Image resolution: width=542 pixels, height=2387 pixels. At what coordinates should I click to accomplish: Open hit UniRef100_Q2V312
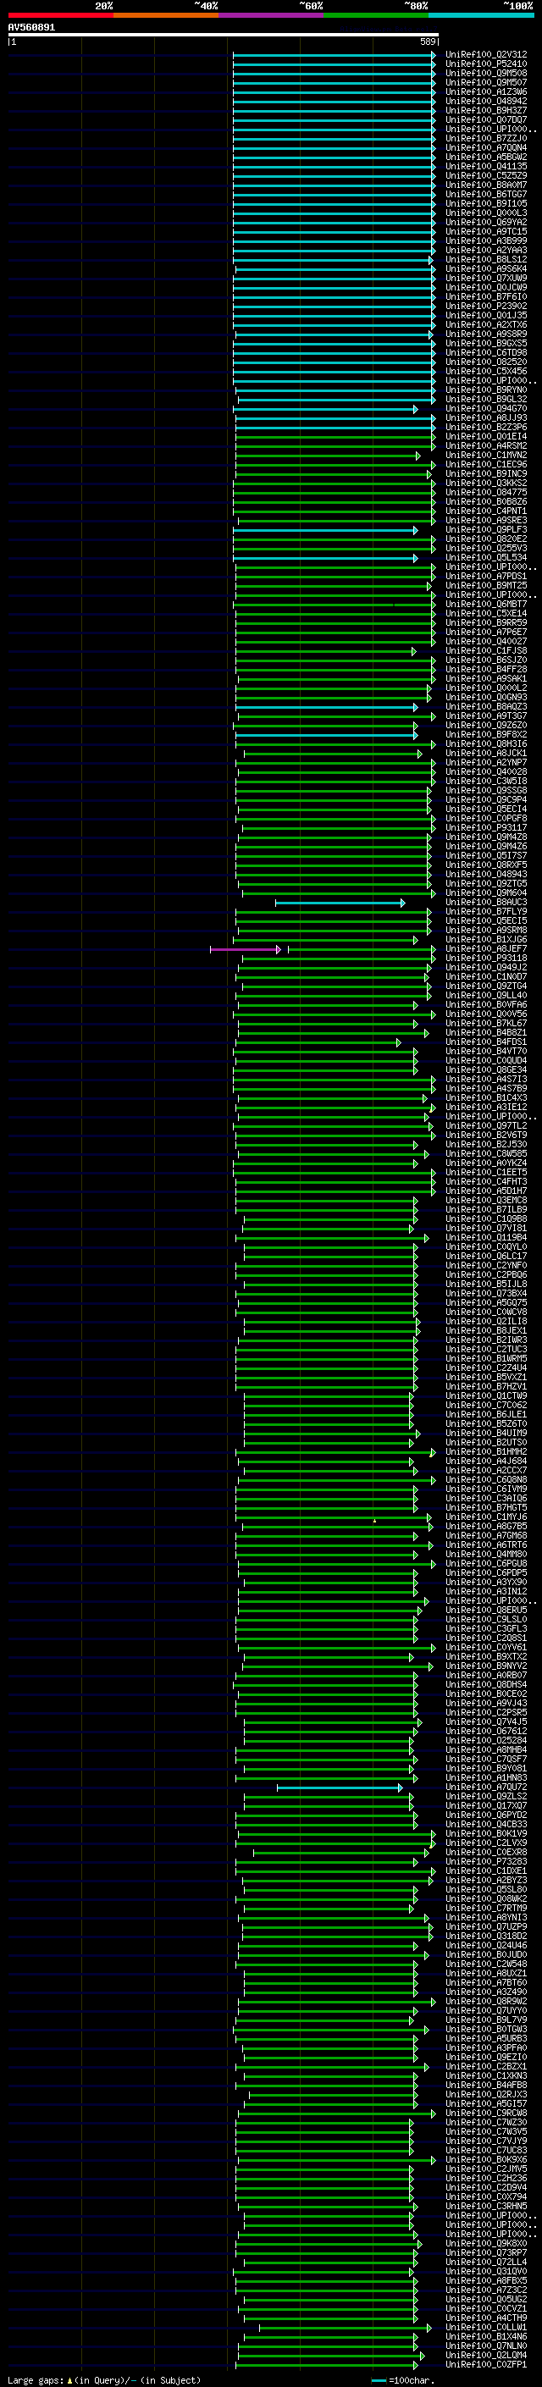[486, 56]
